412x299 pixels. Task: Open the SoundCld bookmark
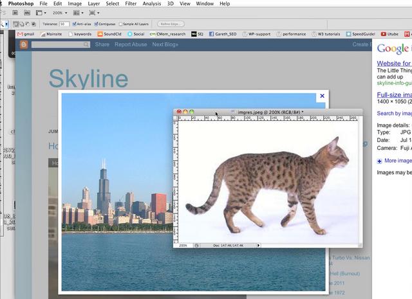tap(109, 34)
